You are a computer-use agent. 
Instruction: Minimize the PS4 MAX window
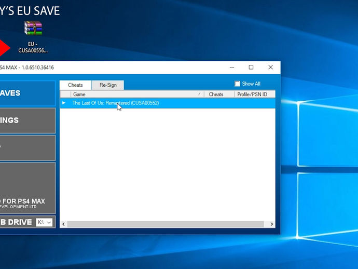232,67
